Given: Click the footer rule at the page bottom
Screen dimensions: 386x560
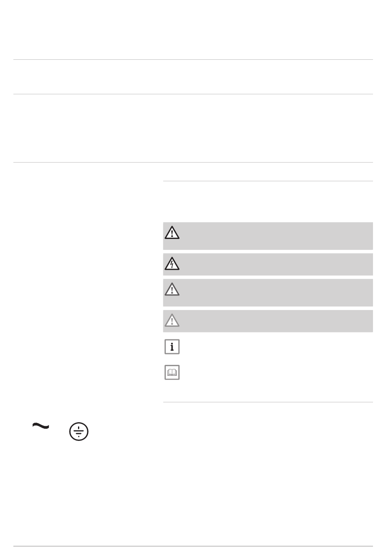Looking at the screenshot, I should point(193,546).
